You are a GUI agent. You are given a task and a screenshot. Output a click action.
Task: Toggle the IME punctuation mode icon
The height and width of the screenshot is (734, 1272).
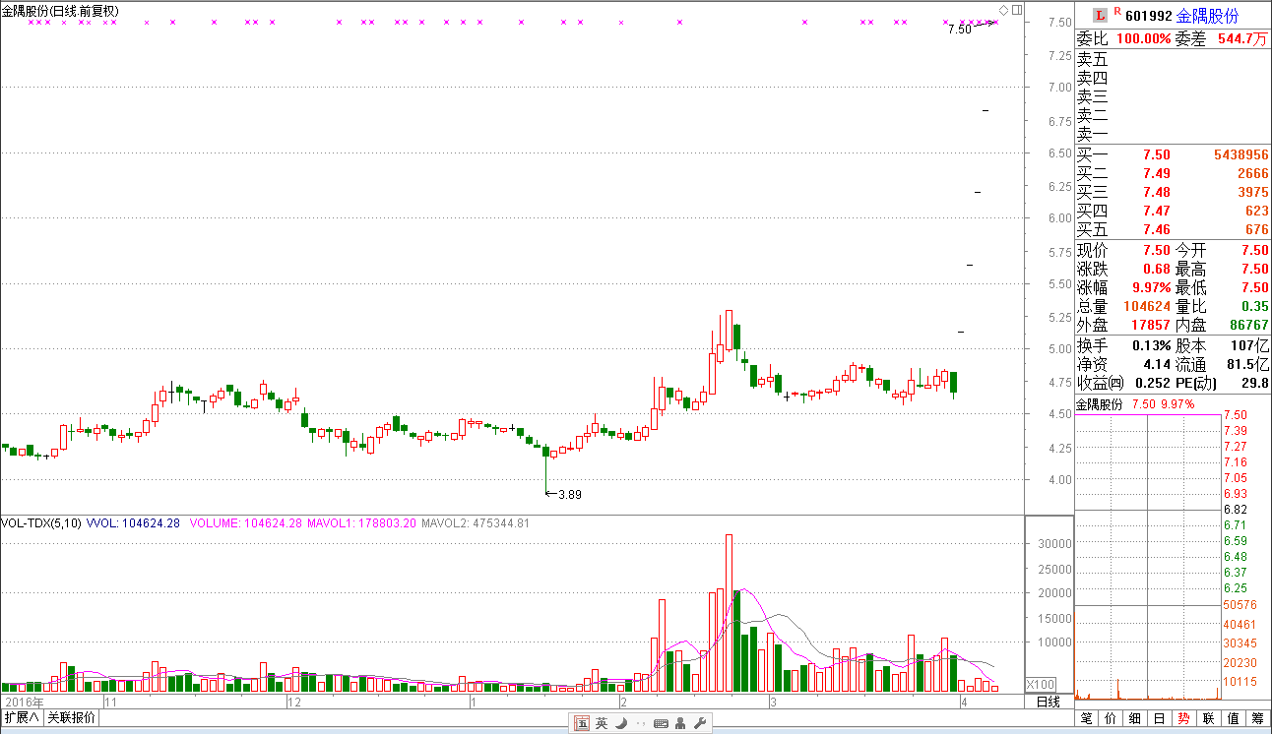tap(641, 724)
